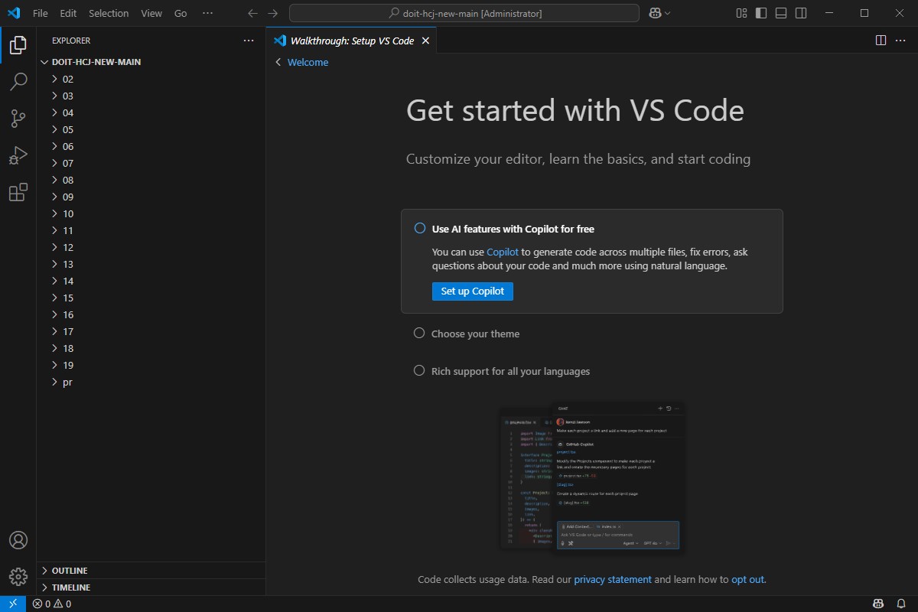The height and width of the screenshot is (612, 918).
Task: Split the editor to the right
Action: (881, 40)
